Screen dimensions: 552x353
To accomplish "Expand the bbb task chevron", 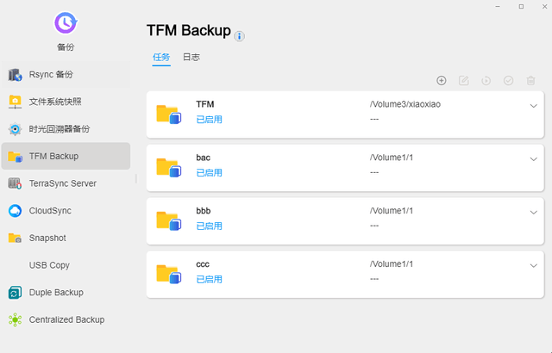I will tap(533, 213).
